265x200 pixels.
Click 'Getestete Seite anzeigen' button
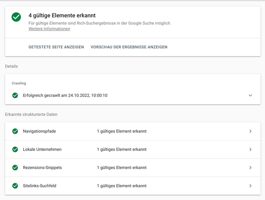pyautogui.click(x=56, y=47)
